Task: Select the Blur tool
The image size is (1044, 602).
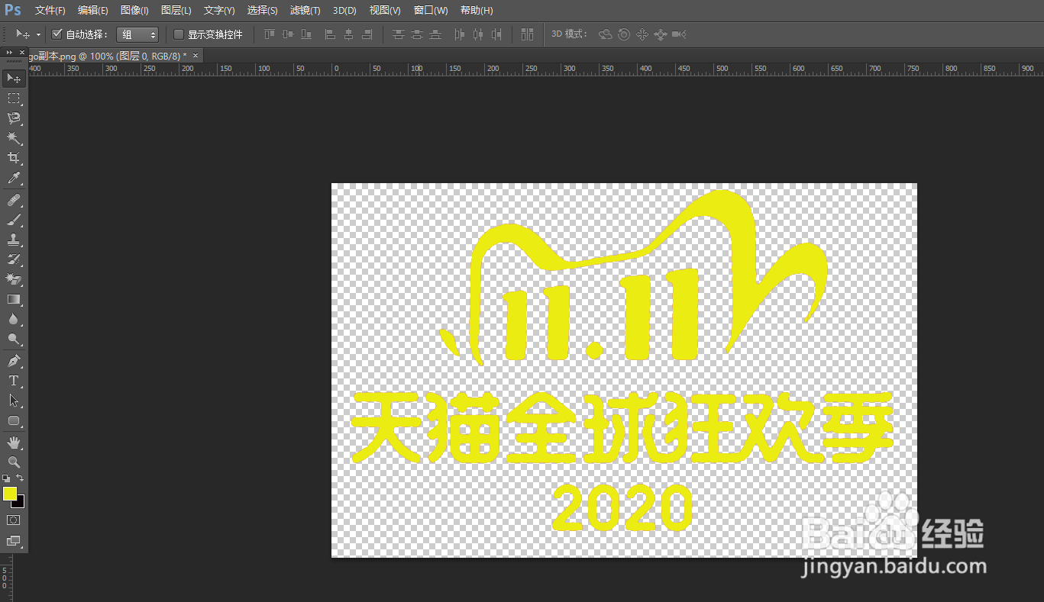Action: [x=14, y=319]
